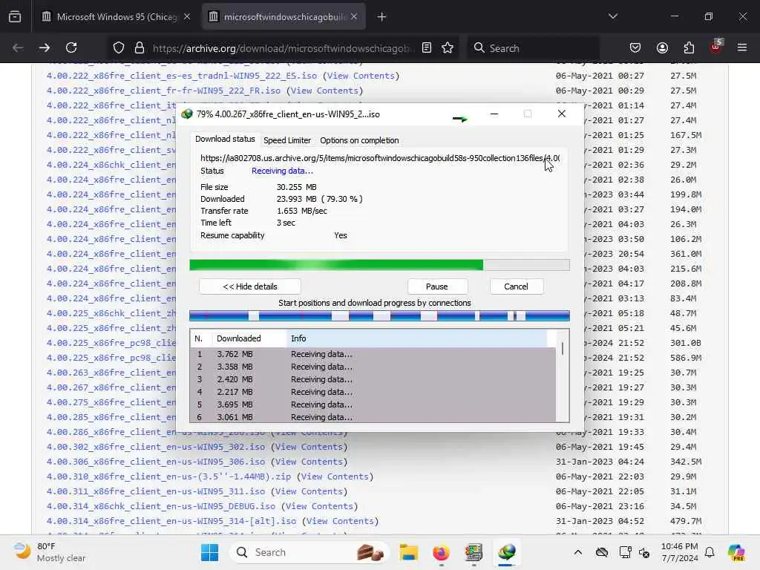This screenshot has width=760, height=570.
Task: Open the Speed Limiter tab
Action: (287, 140)
